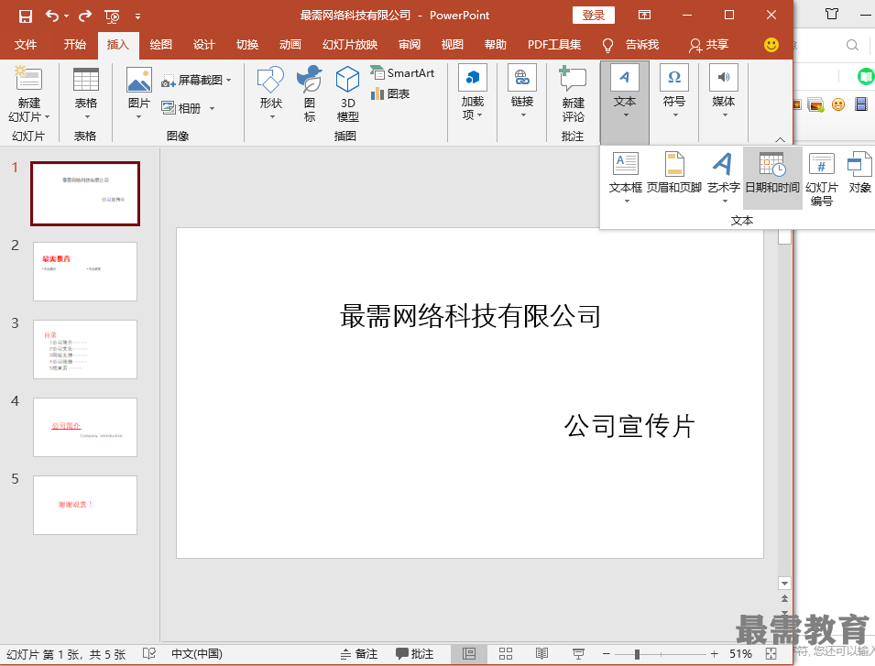Open the 视图 tab
This screenshot has width=875, height=666.
coord(452,45)
